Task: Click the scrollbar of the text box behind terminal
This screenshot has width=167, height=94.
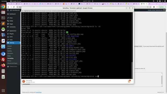Action: coord(162,79)
